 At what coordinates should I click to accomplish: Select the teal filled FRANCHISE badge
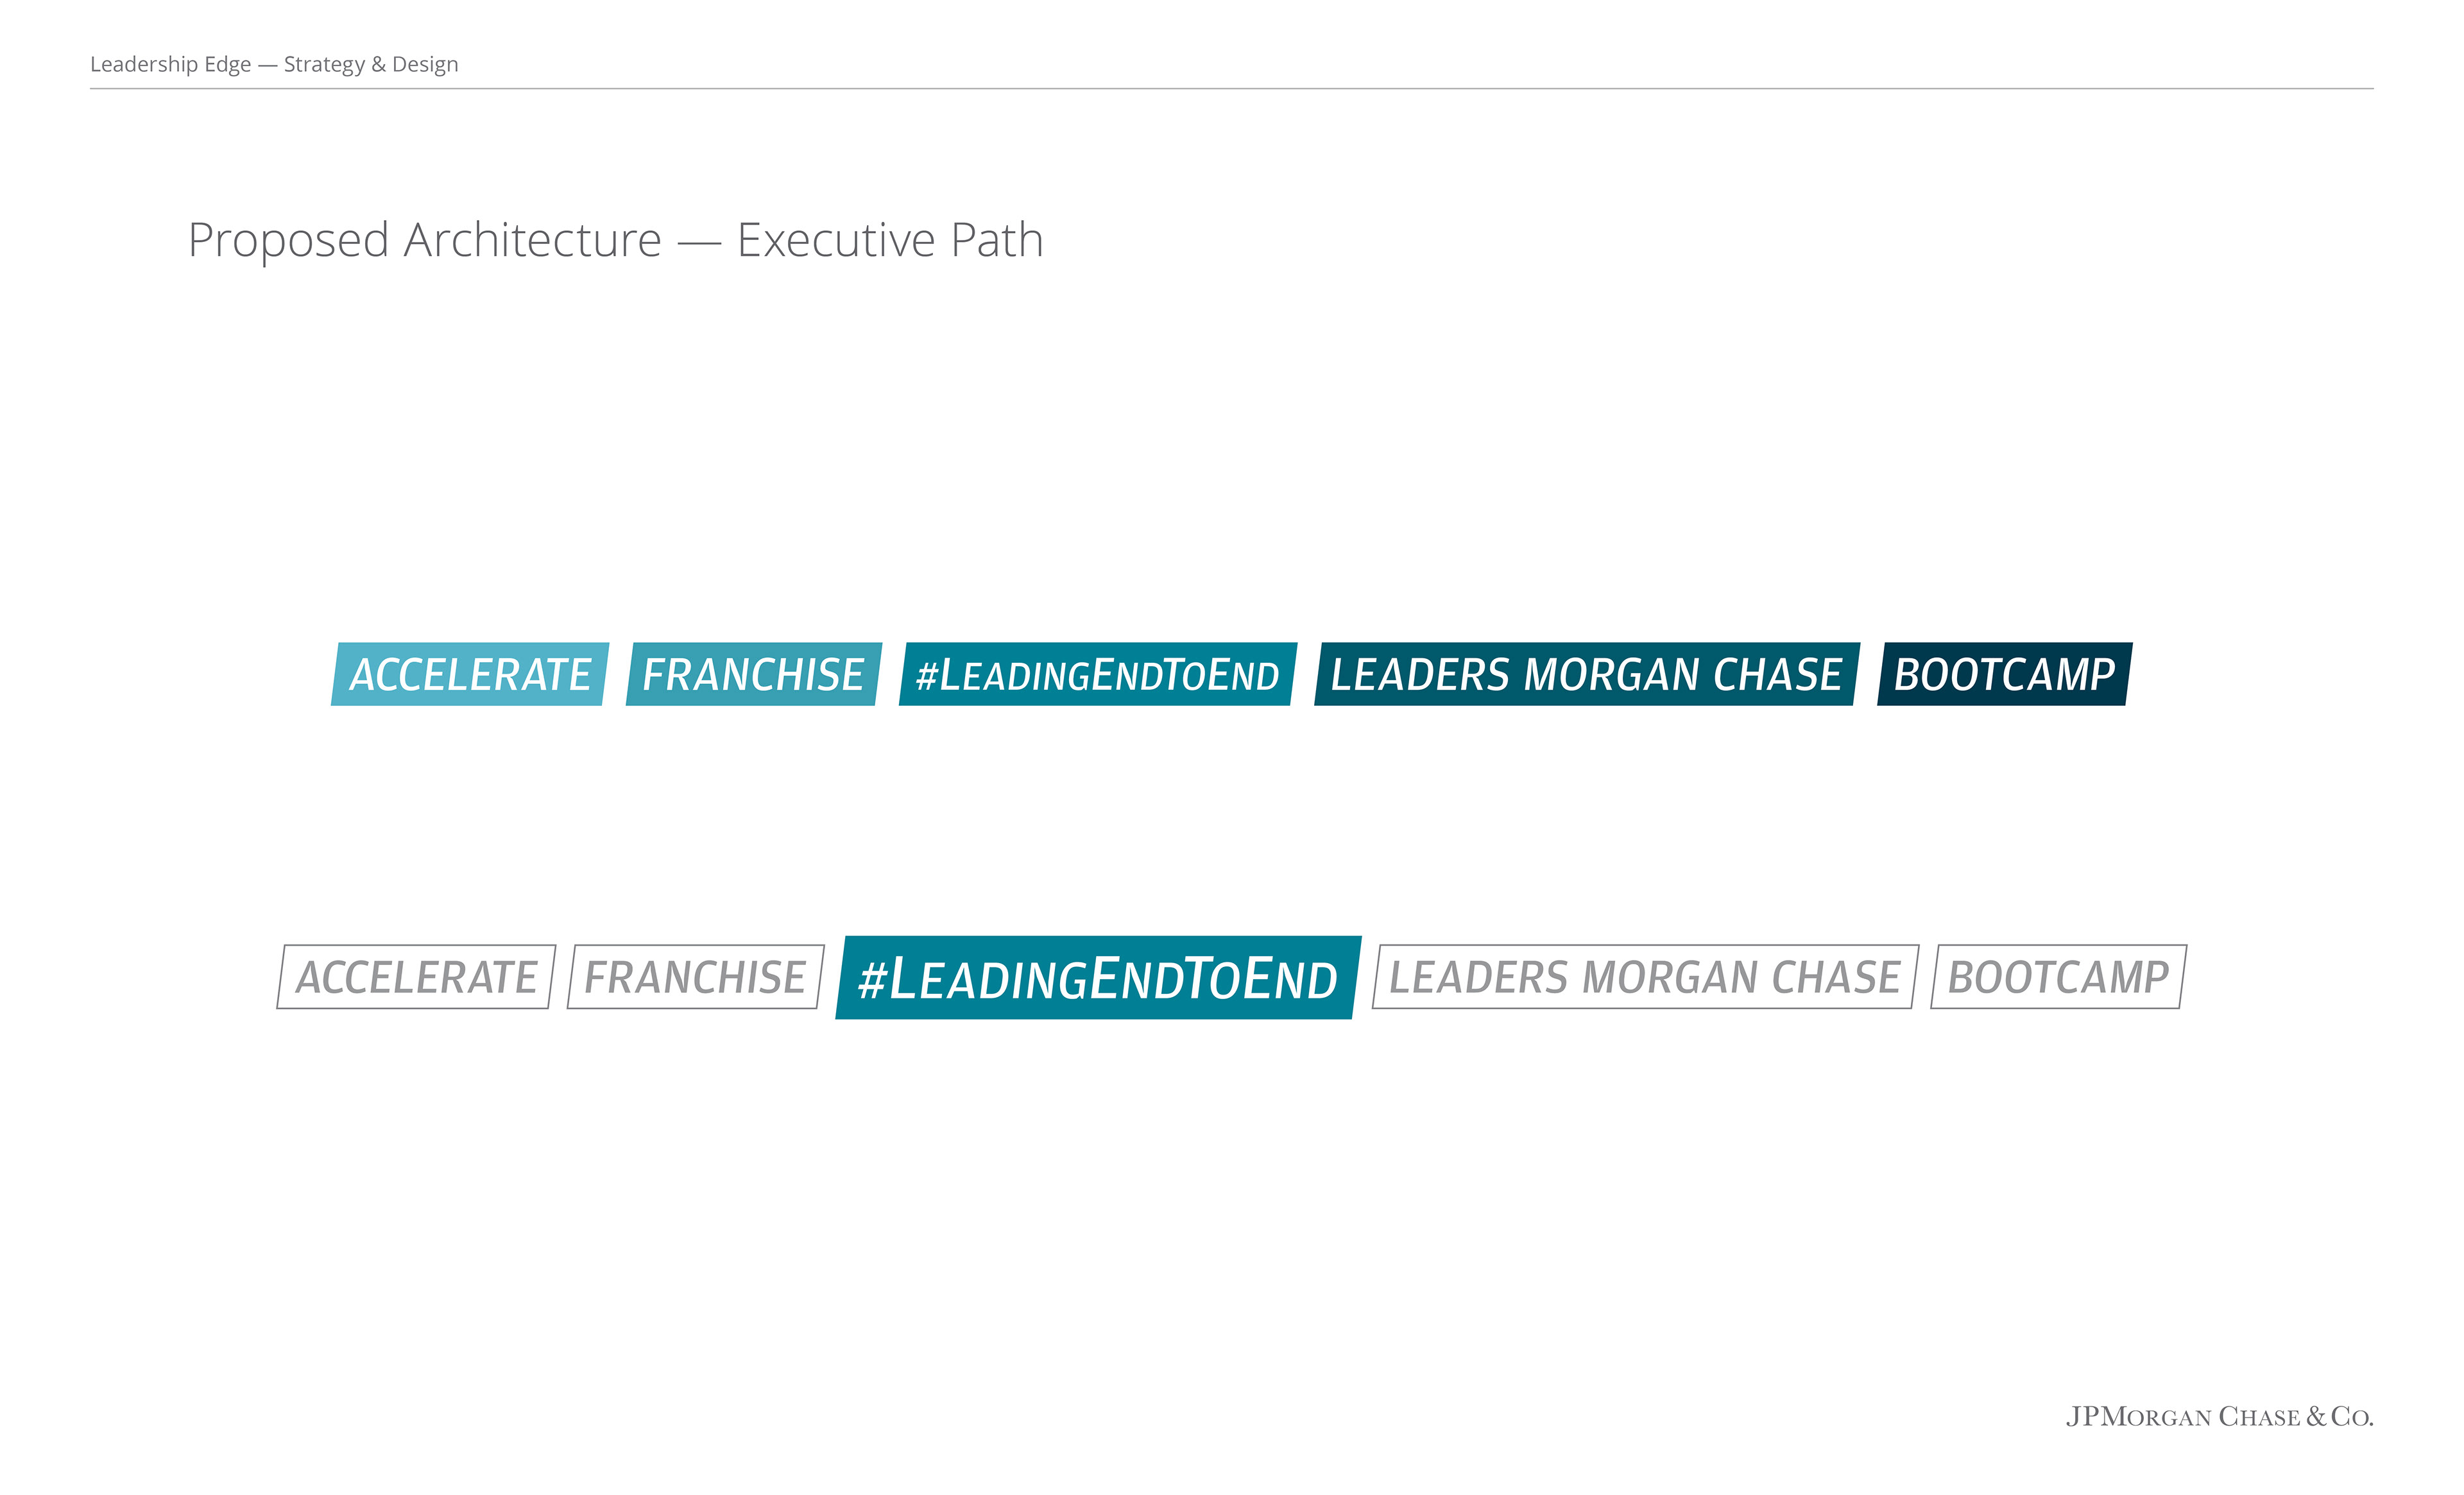tap(754, 674)
